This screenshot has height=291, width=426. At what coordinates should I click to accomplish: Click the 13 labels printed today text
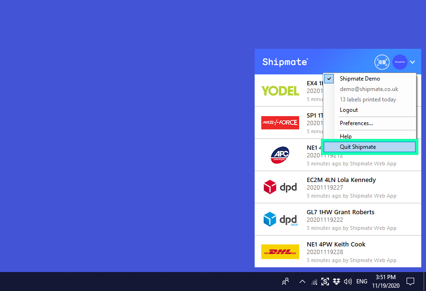point(368,100)
